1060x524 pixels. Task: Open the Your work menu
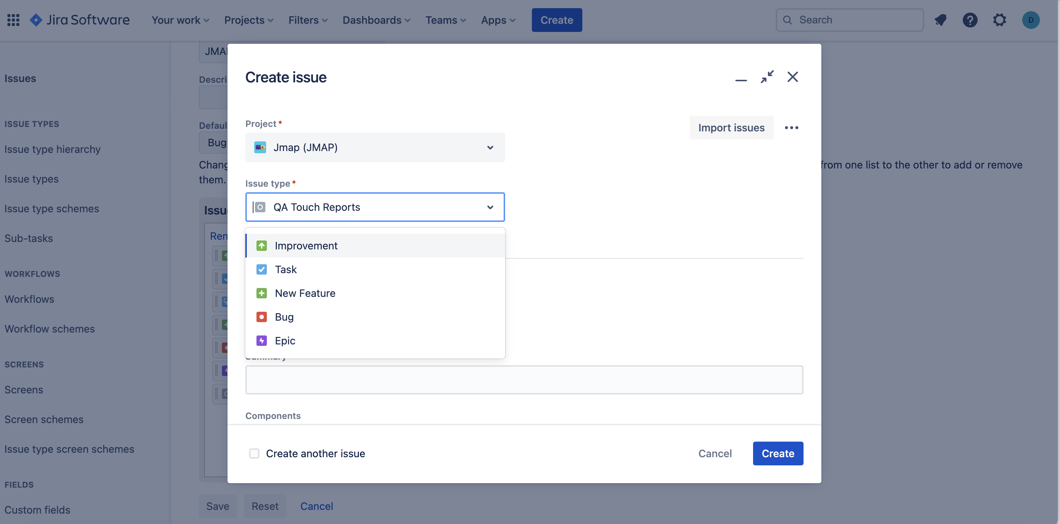(x=180, y=20)
